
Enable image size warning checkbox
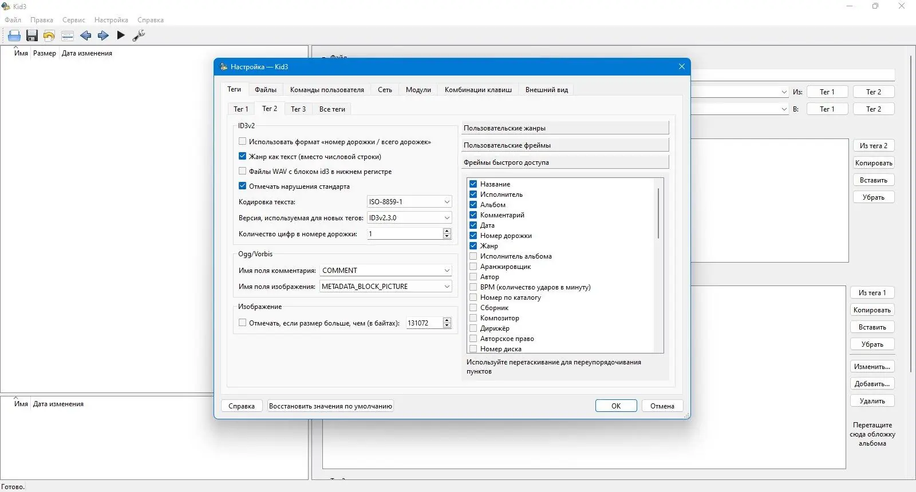[x=243, y=323]
